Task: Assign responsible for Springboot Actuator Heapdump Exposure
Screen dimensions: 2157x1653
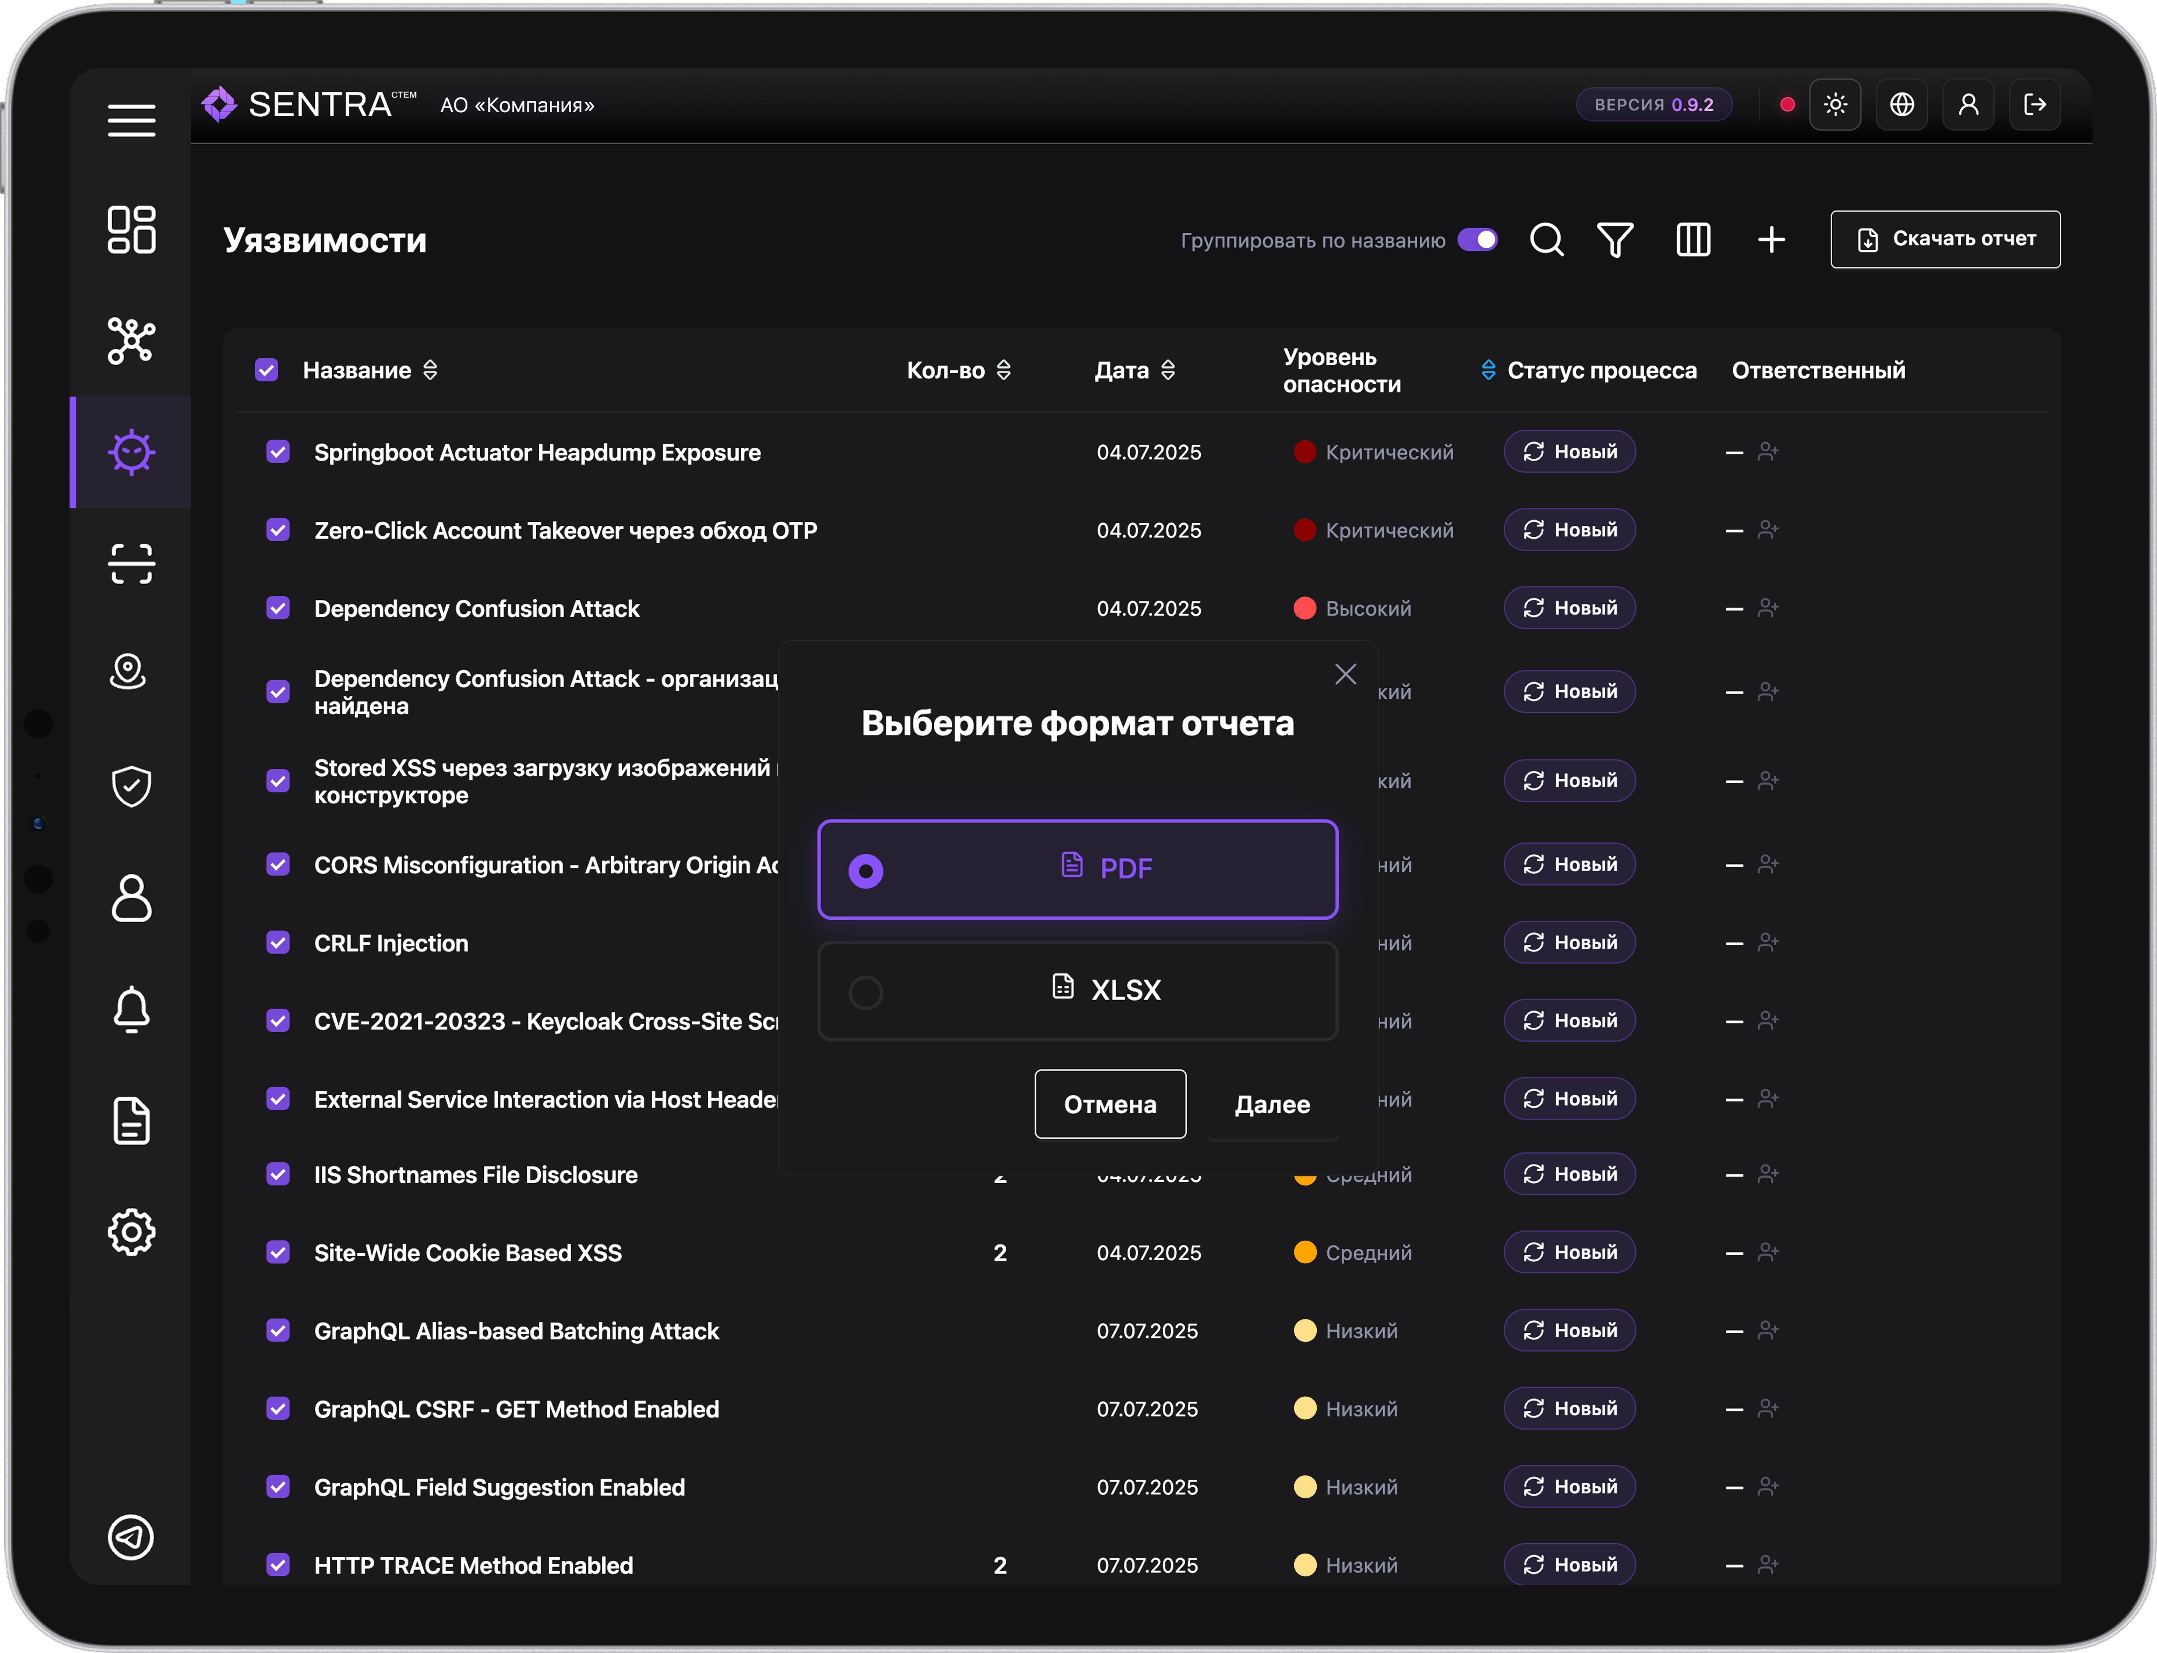Action: 1769,452
